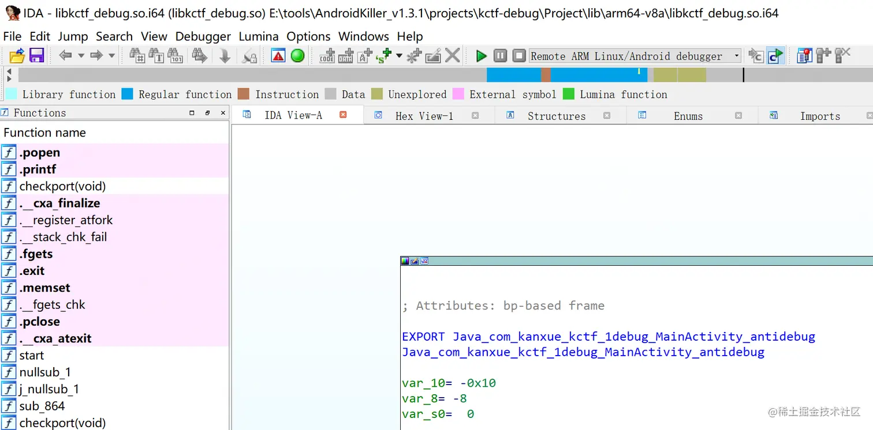Click the create ASCII string icon
873x430 pixels.
(x=365, y=56)
